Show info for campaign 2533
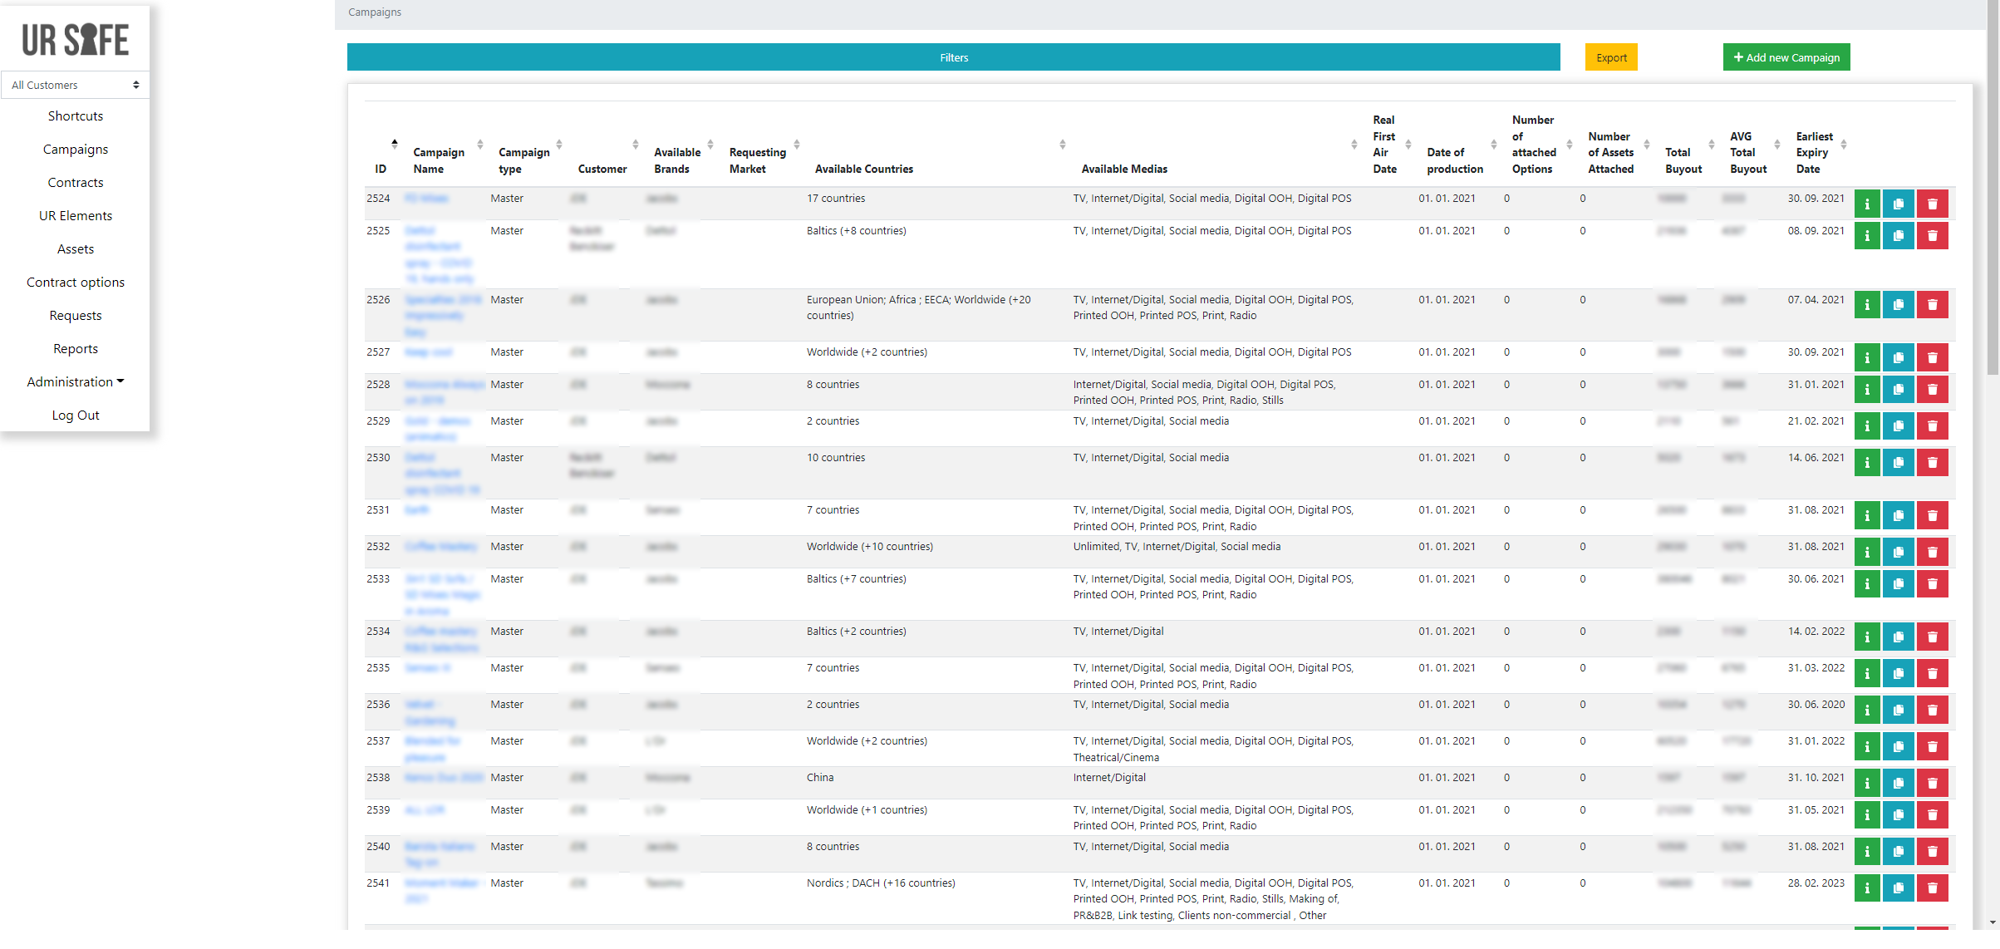The height and width of the screenshot is (949, 2000). (x=1866, y=584)
